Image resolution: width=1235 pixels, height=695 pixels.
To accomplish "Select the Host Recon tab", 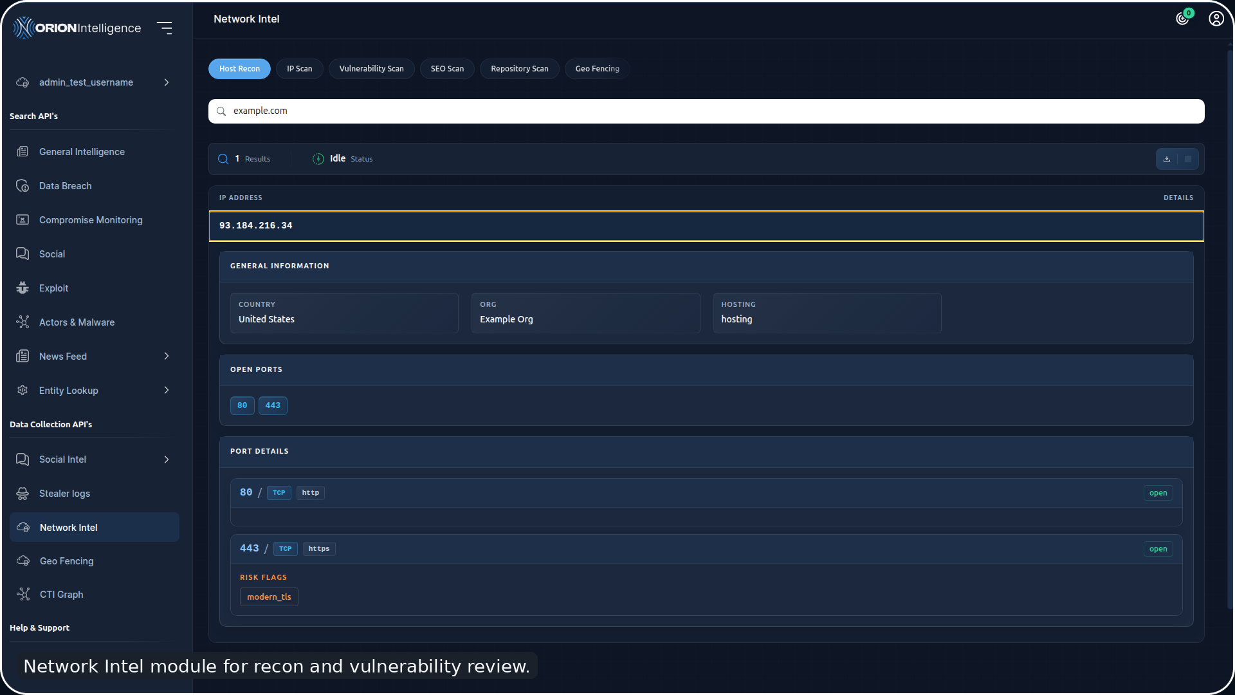I will 239,69.
